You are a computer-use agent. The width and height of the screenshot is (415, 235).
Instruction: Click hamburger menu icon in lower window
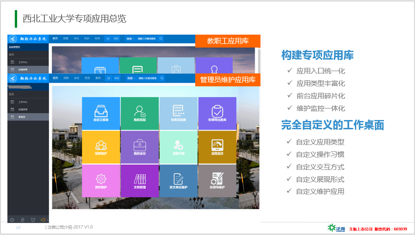109,78
